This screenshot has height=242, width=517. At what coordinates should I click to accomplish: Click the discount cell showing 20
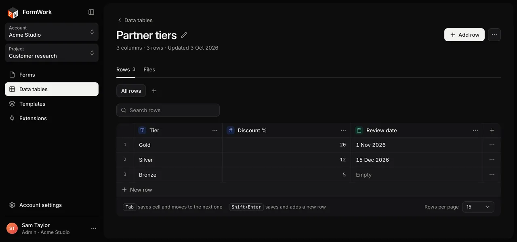286,145
